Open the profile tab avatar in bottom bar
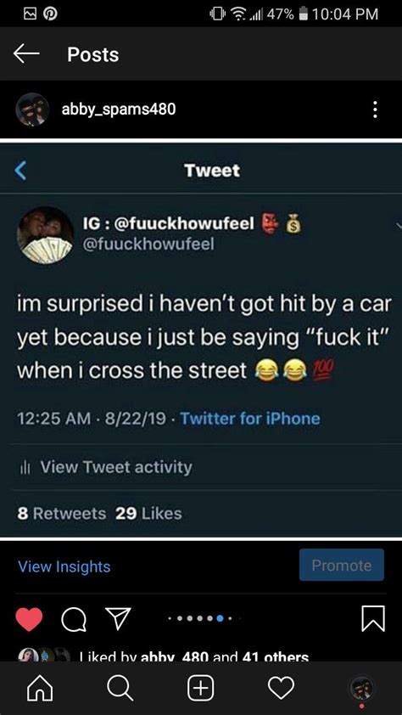This screenshot has width=402, height=715. click(x=362, y=688)
